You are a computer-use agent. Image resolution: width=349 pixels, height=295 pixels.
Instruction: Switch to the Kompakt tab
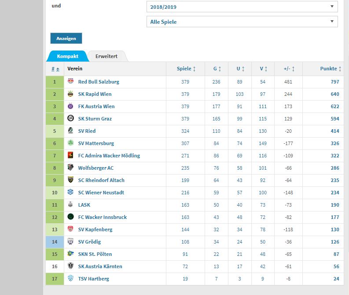pos(67,56)
